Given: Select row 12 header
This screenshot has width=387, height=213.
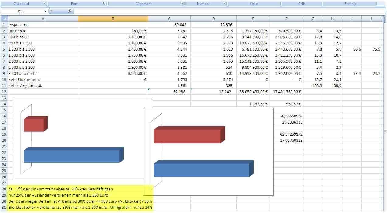Looking at the screenshot, I should pos(4,92).
